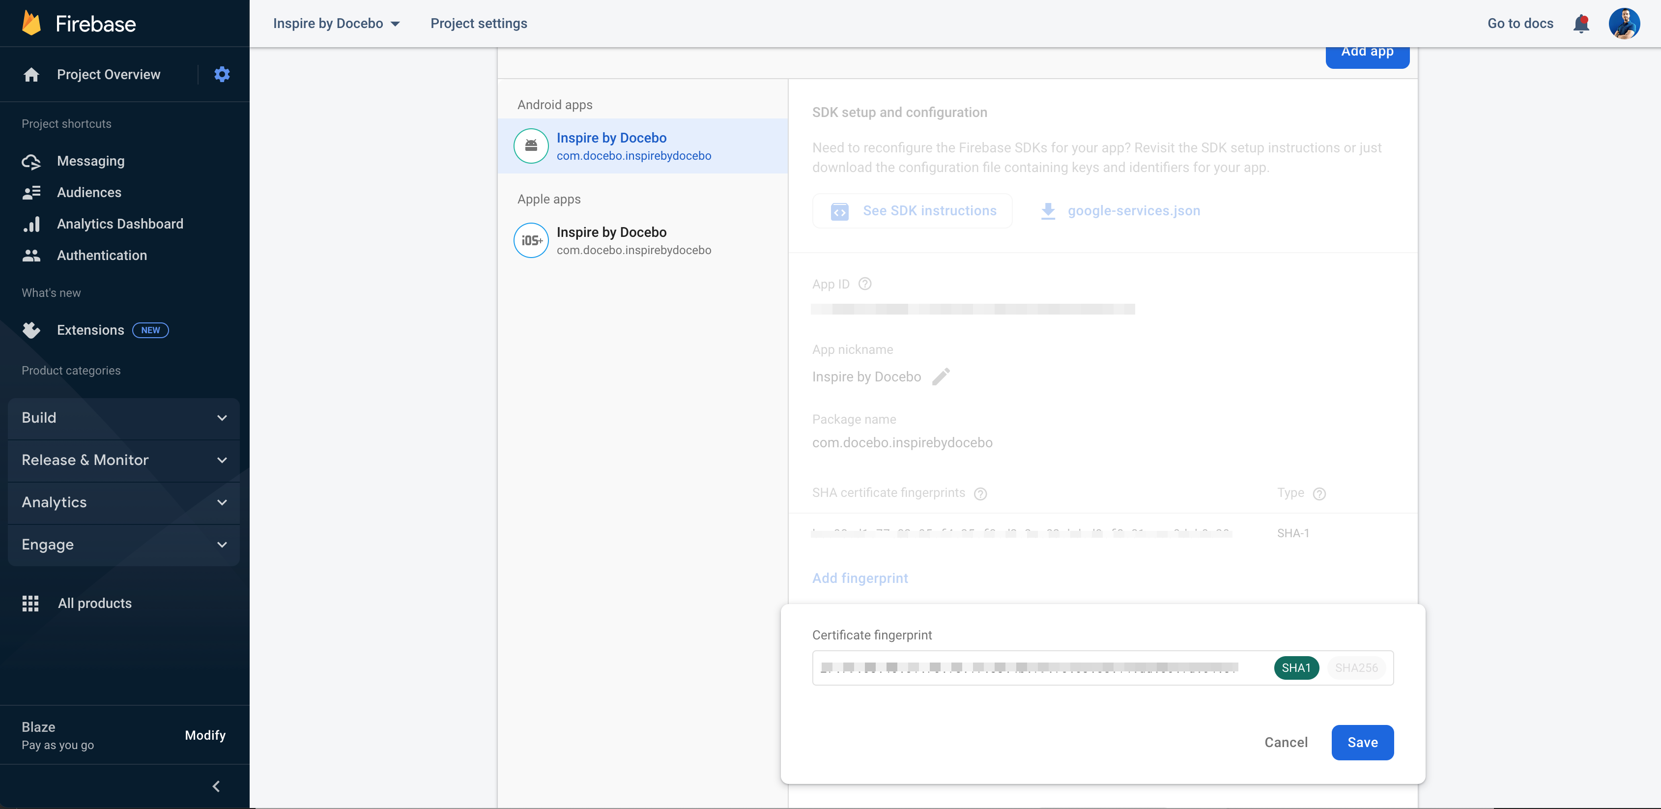The height and width of the screenshot is (809, 1661).
Task: Open the Inspire by Docebo project dropdown
Action: pyautogui.click(x=337, y=23)
